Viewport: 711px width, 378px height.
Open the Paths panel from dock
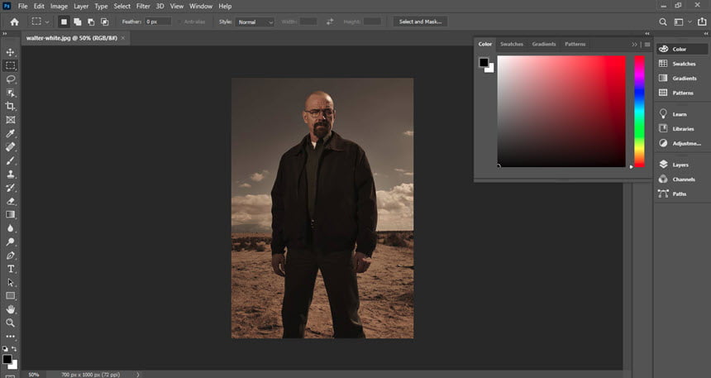click(681, 194)
